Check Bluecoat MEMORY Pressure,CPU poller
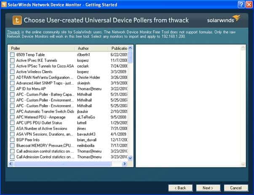Viewport: 254px width, 195px height. [12, 145]
